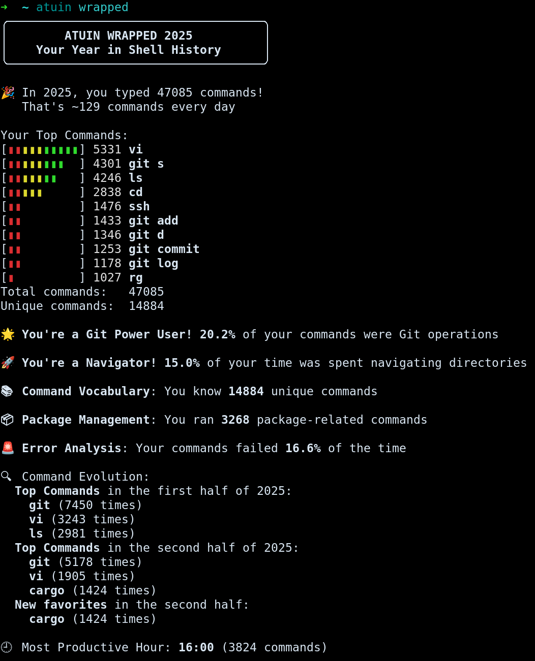Click the typed "atuin wrapped" command
This screenshot has height=661, width=535.
pos(82,8)
